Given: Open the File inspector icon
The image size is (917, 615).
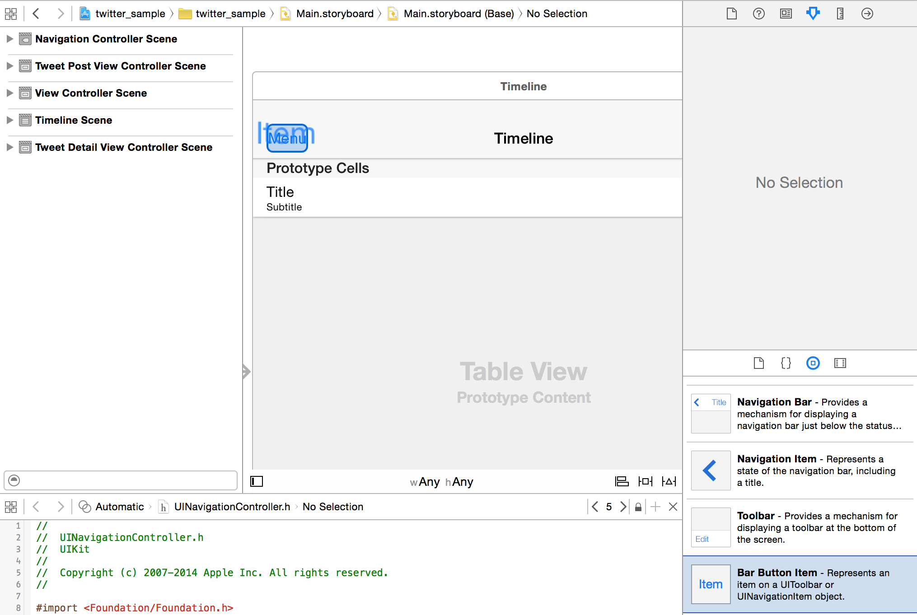Looking at the screenshot, I should 731,14.
